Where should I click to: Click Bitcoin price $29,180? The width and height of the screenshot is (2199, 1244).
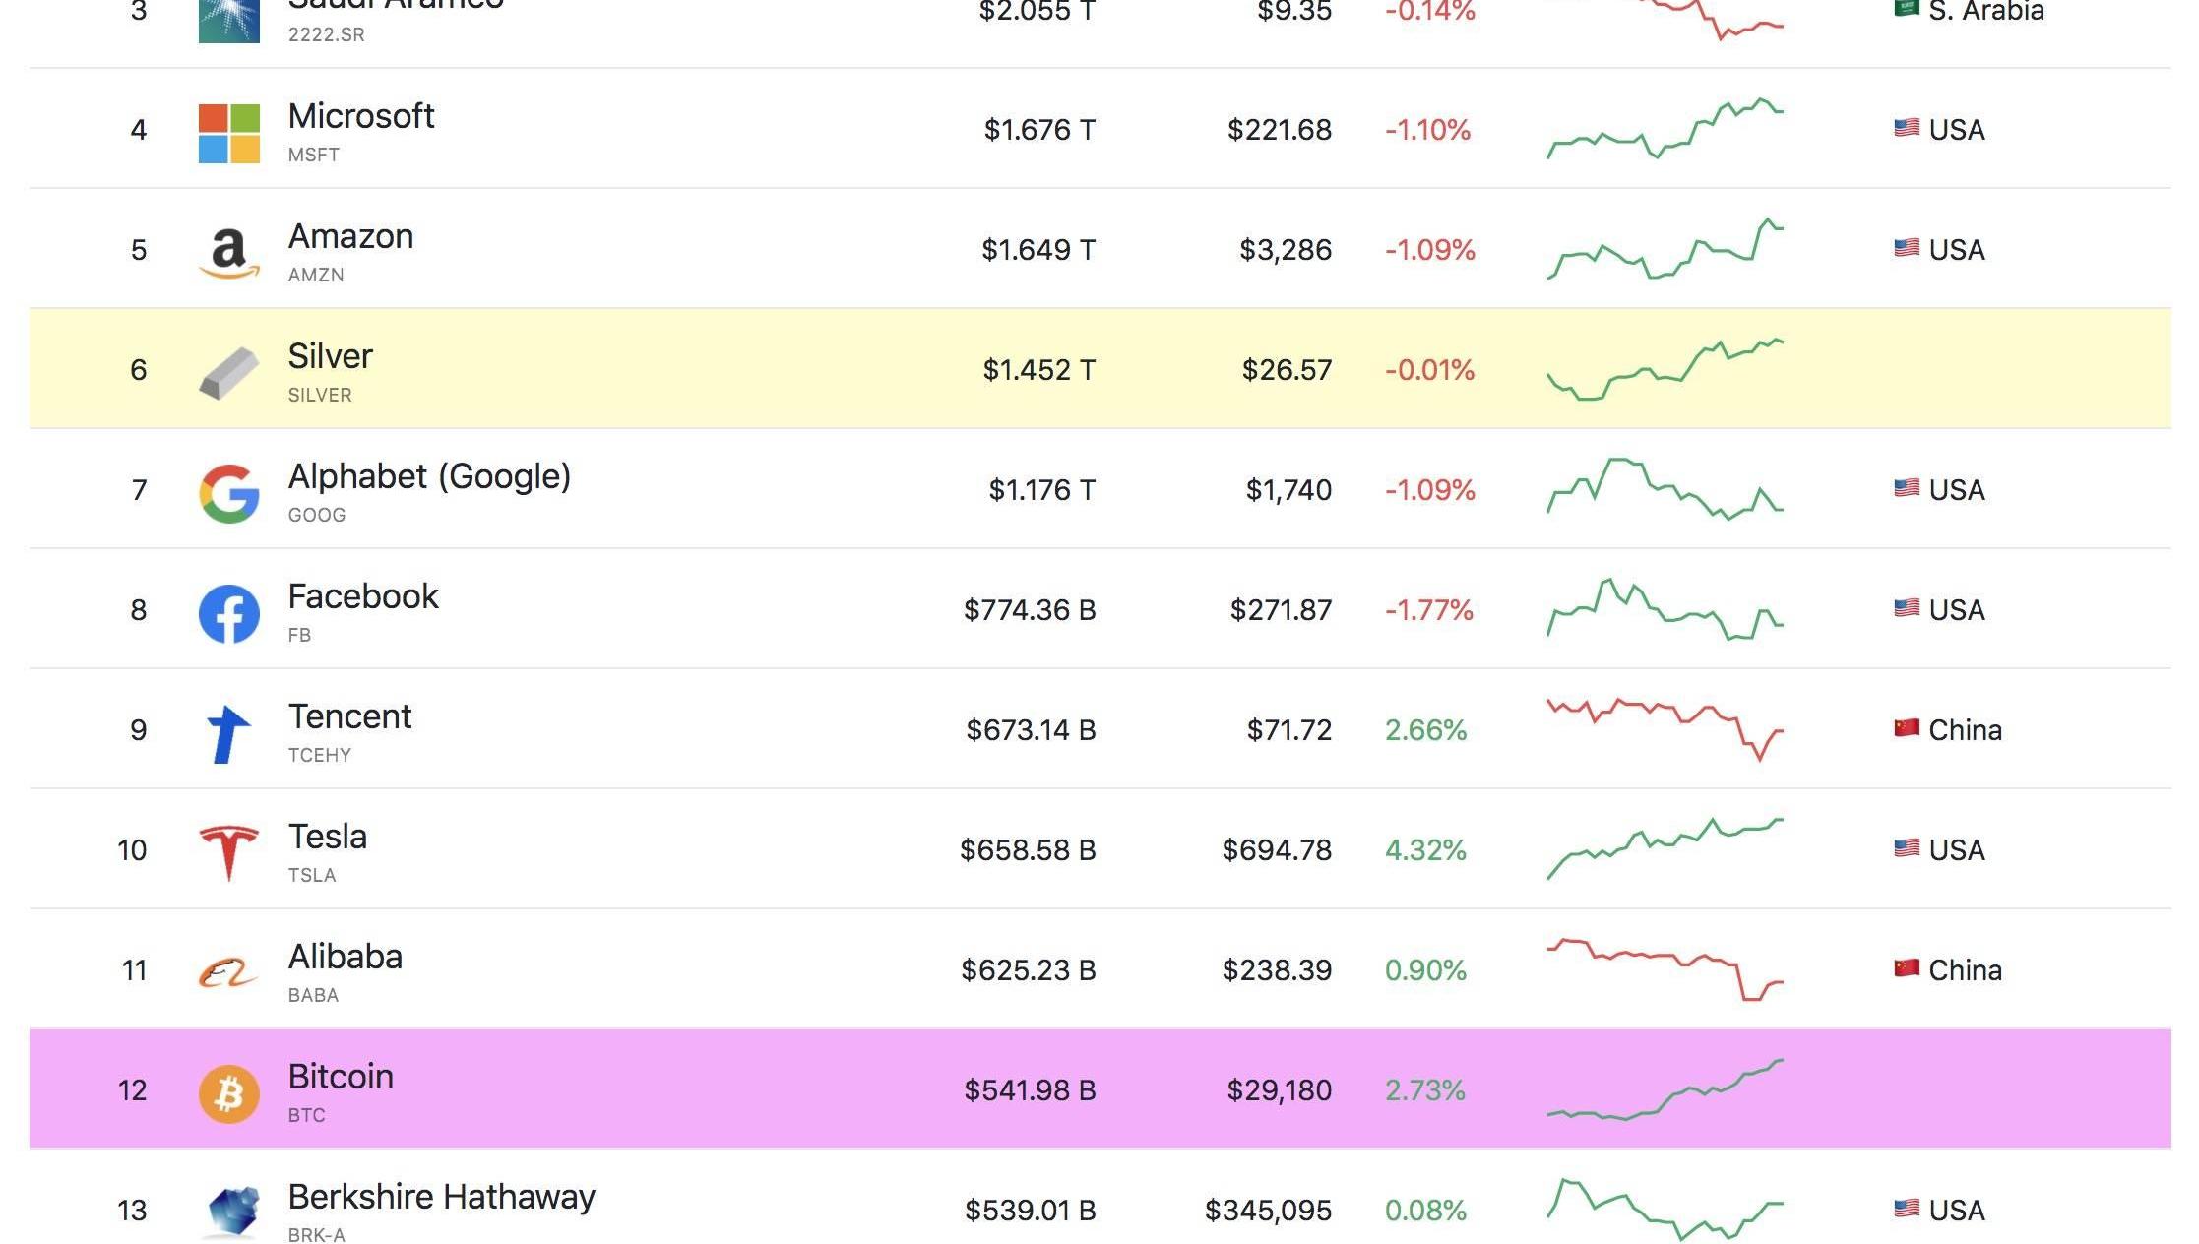(x=1279, y=1090)
